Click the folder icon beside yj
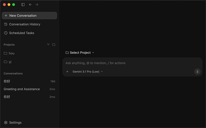The image size is (206, 128). pos(5,62)
